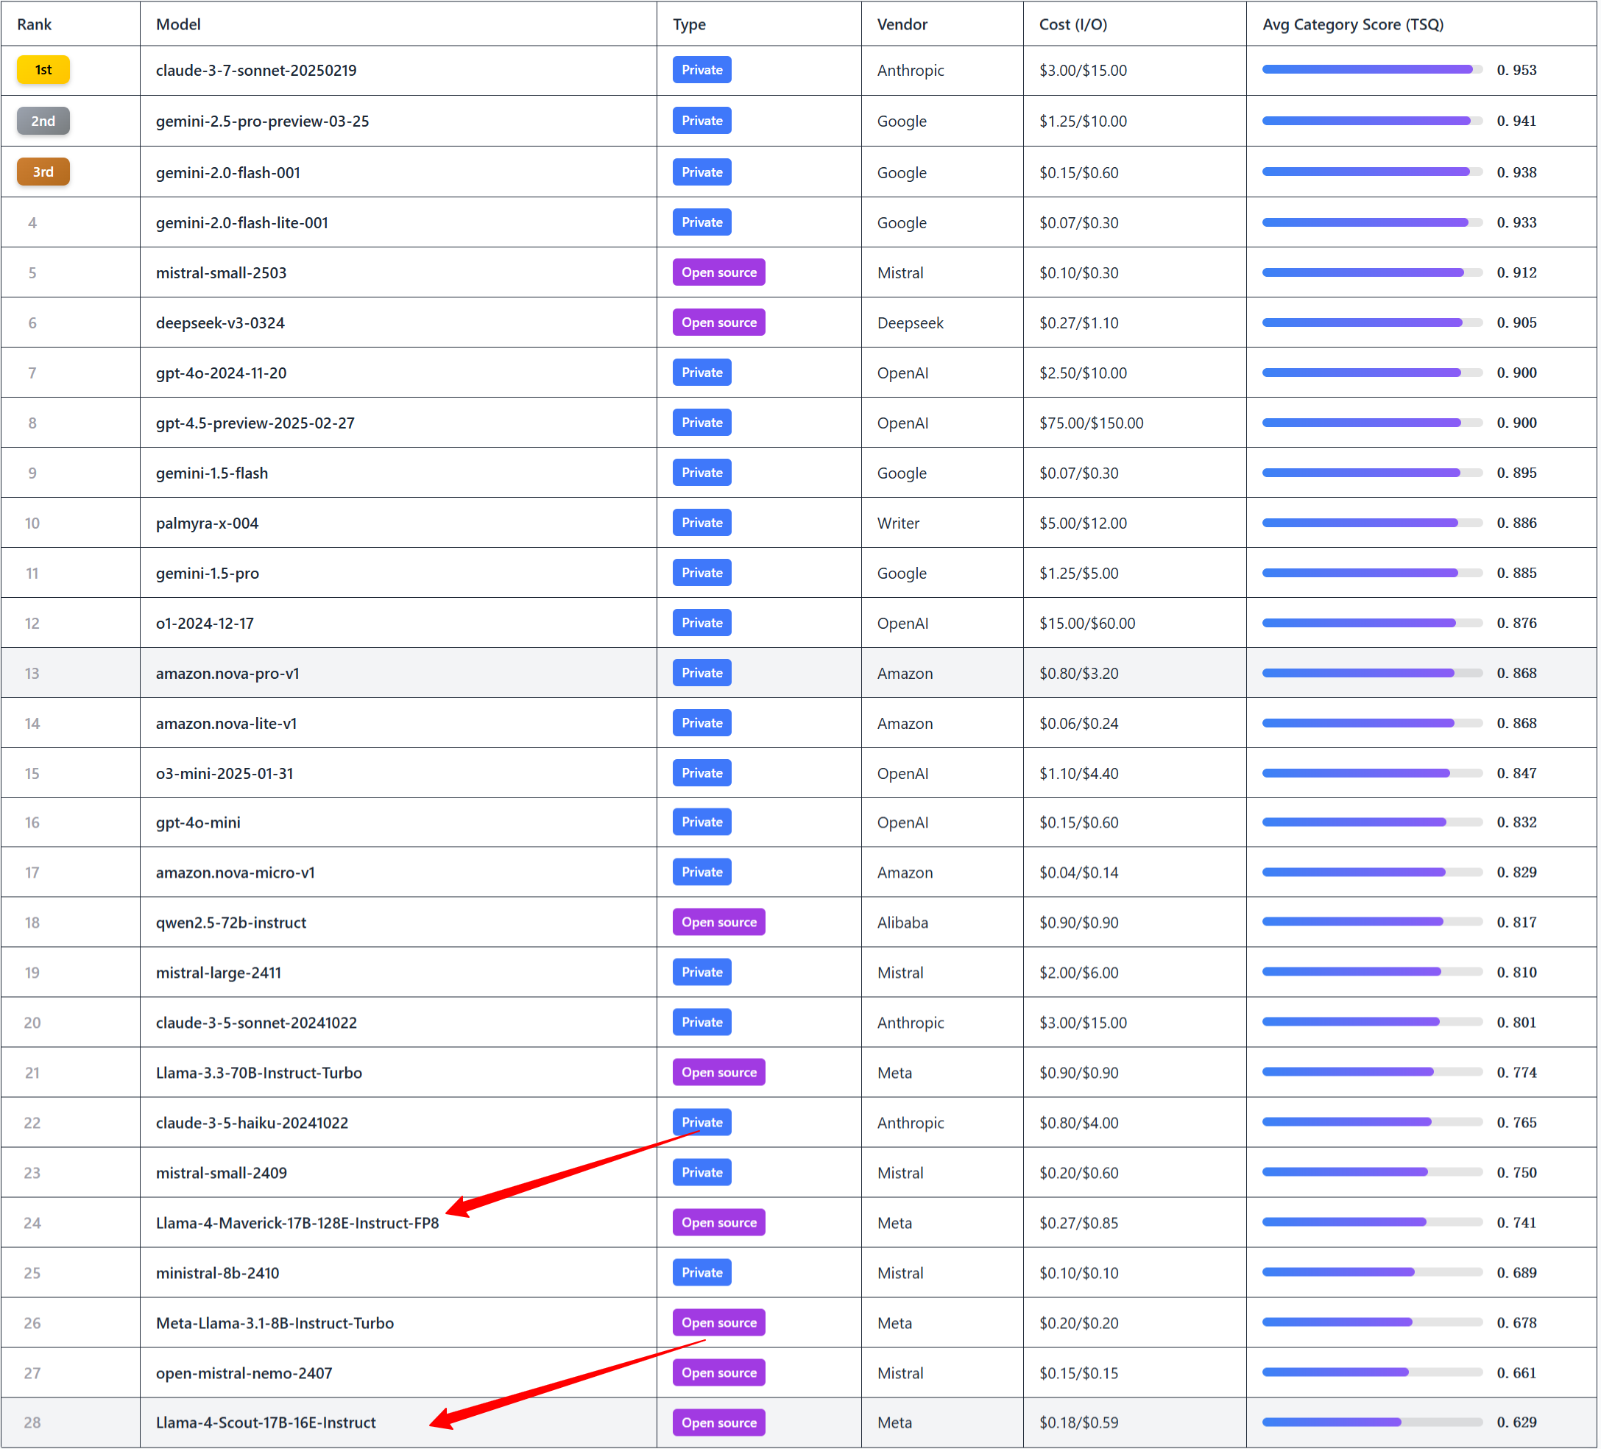Click the Vendor column header
1601x1449 pixels.
pyautogui.click(x=902, y=24)
